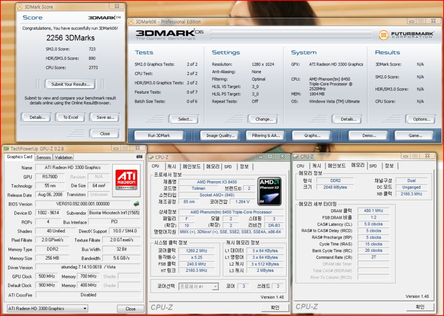Click the 코어클럭 1260.2 MHz value
Screen dimensions: 444x316
pos(196,251)
